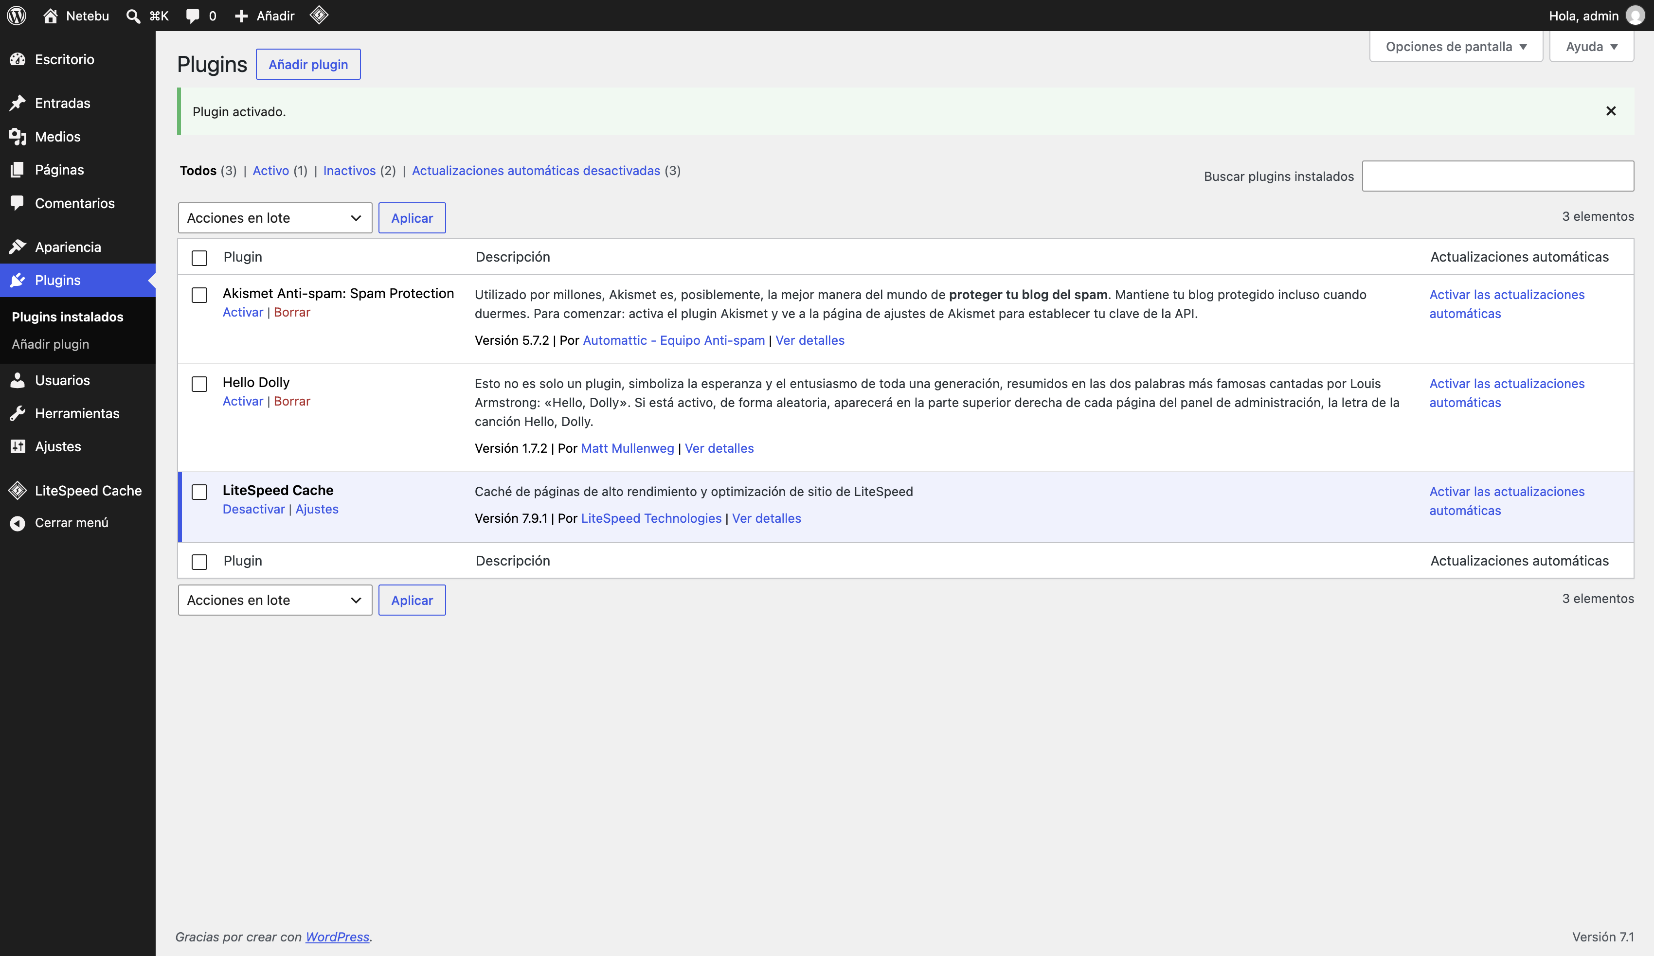Open LiteSpeed Cache Ajustes link
1654x956 pixels.
[317, 509]
